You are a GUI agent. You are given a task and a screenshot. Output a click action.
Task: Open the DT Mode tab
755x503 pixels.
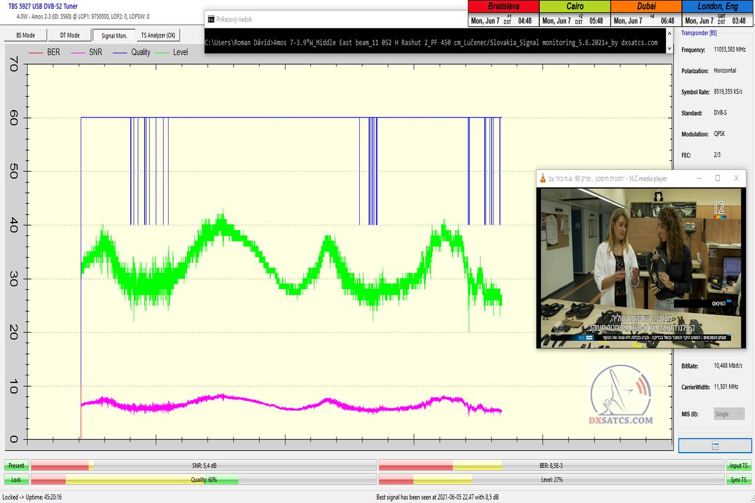70,35
